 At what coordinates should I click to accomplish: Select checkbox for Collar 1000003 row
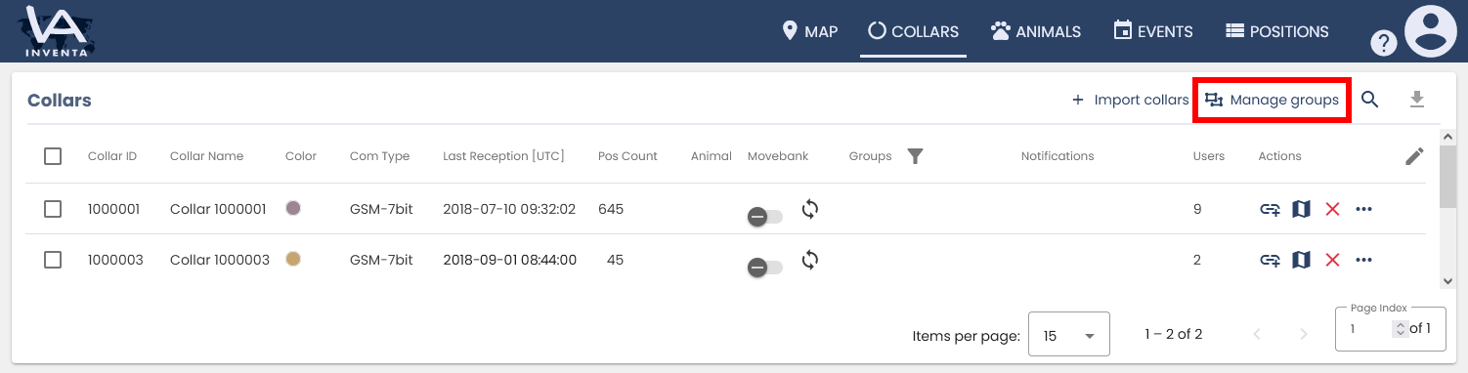(53, 260)
